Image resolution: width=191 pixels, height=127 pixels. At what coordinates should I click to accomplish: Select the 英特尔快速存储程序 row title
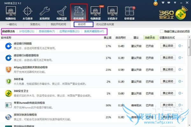(25, 115)
